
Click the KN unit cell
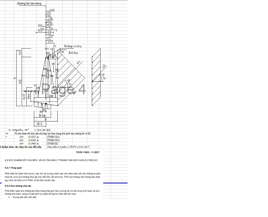(49, 130)
